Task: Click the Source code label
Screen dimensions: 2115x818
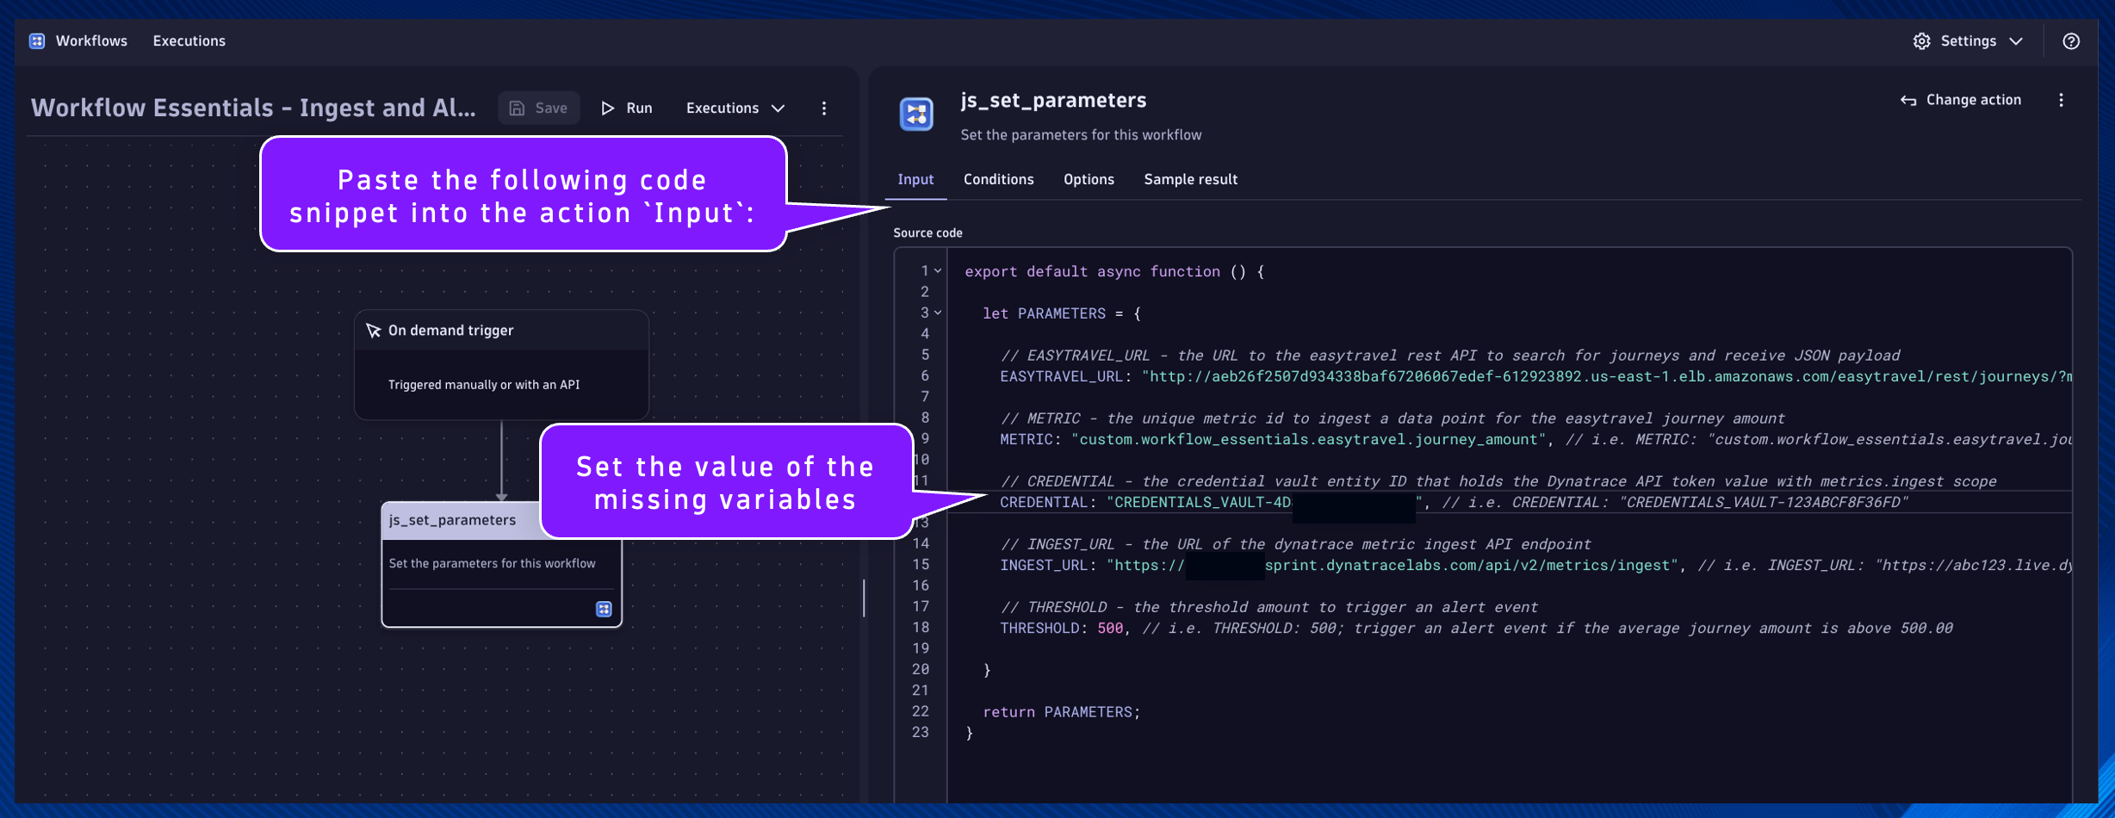Action: 927,232
